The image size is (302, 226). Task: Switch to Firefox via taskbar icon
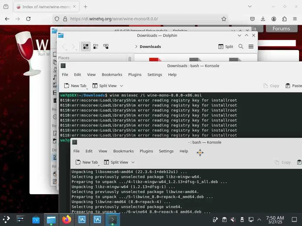click(67, 220)
